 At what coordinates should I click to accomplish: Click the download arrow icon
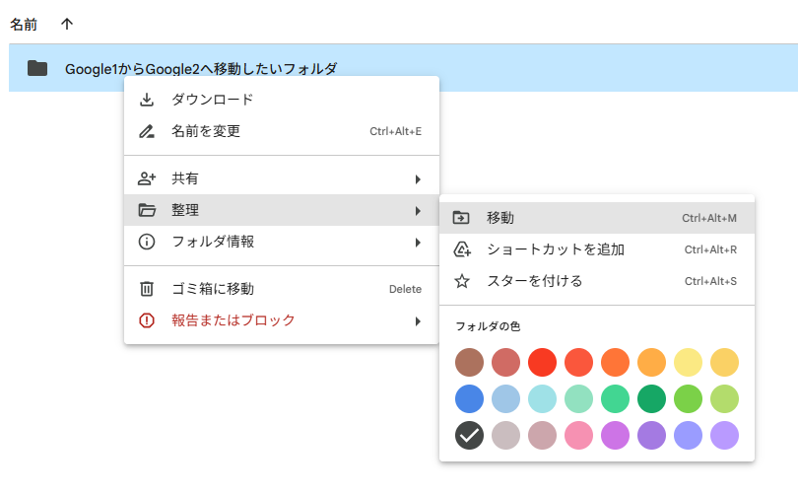click(147, 100)
